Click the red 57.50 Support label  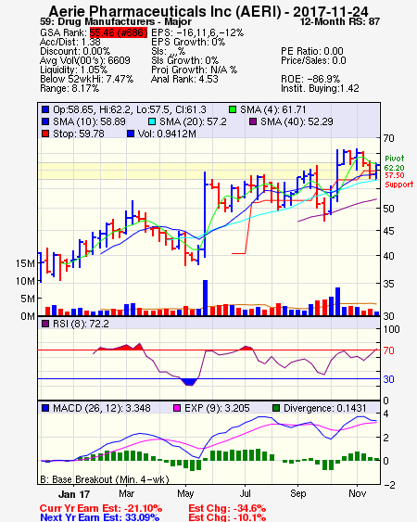point(398,180)
